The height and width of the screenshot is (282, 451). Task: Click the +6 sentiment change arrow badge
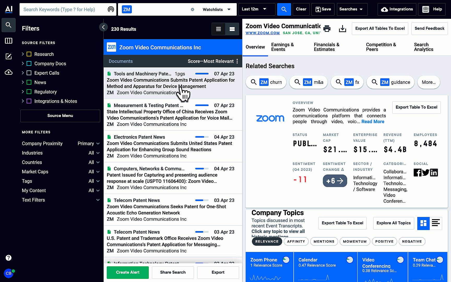point(335,181)
